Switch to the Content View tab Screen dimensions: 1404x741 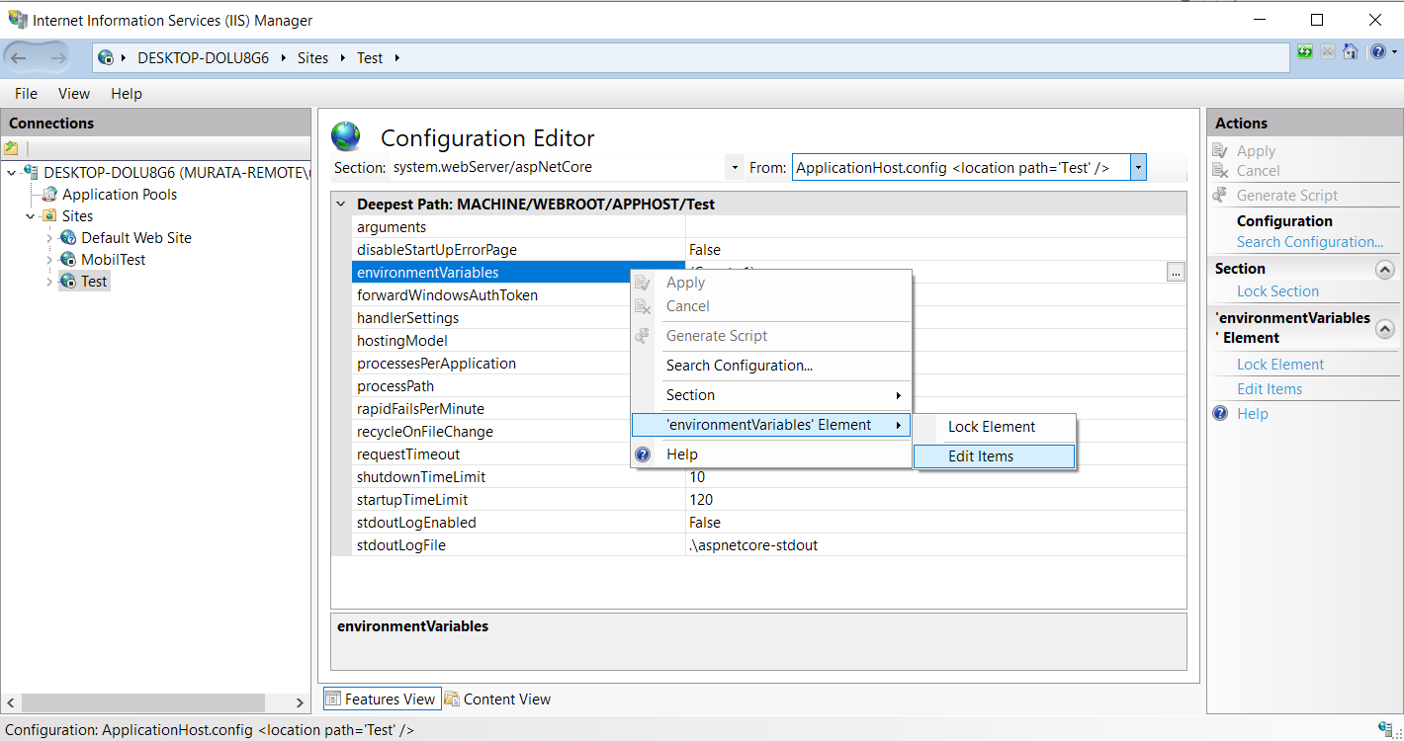click(x=497, y=700)
